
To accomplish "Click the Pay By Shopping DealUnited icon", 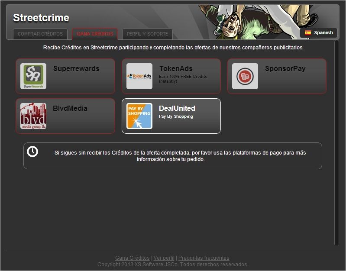I will coord(139,116).
